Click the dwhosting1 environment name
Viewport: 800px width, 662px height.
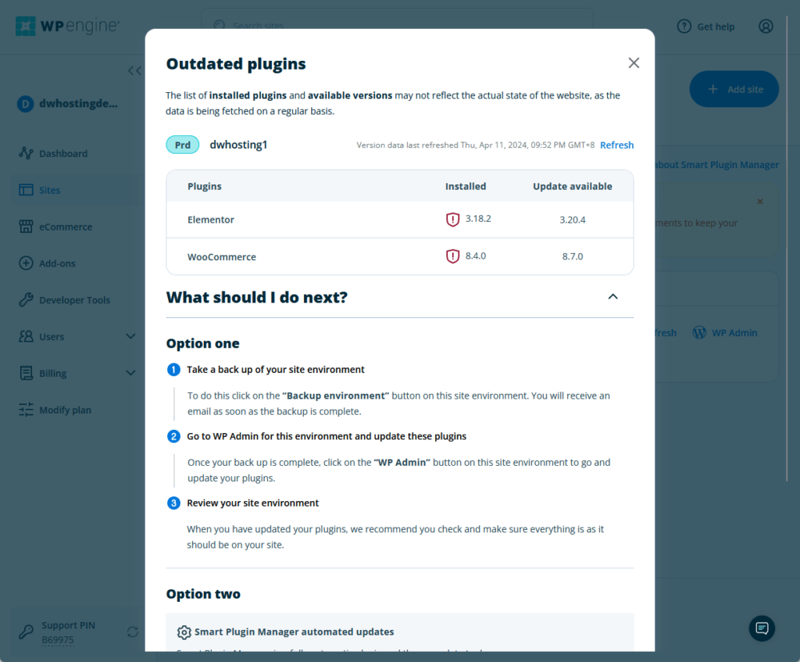(238, 145)
